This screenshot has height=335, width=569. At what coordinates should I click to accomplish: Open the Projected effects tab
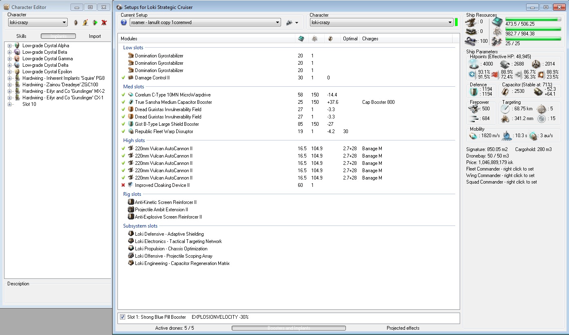(403, 328)
